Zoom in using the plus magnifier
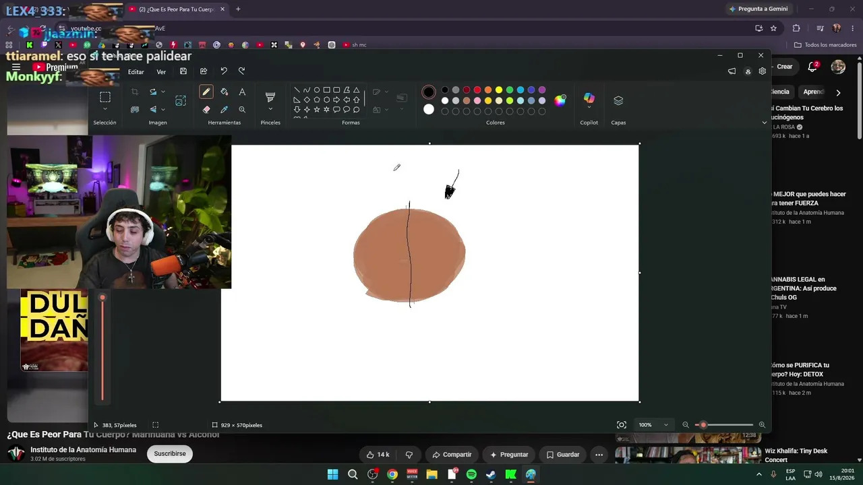This screenshot has height=485, width=863. point(762,425)
